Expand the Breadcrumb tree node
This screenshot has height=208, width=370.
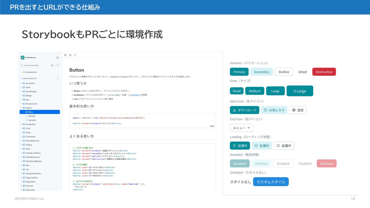[x=21, y=104]
